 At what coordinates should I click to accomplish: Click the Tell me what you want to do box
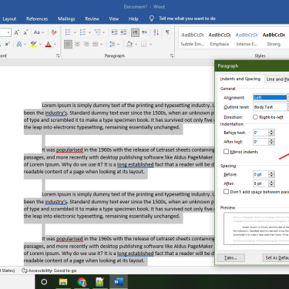[187, 18]
